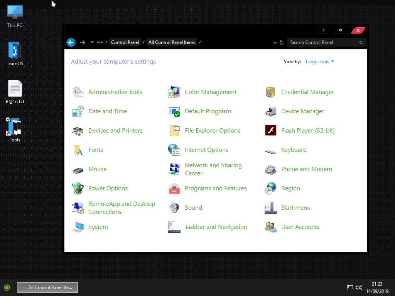Click the Network and Sharing Center icon
This screenshot has width=395, height=296.
(174, 170)
